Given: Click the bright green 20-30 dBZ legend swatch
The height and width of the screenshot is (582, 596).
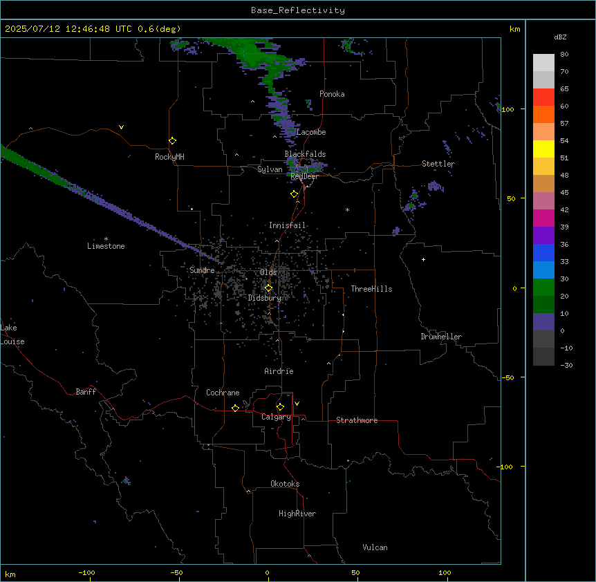Looking at the screenshot, I should 543,288.
